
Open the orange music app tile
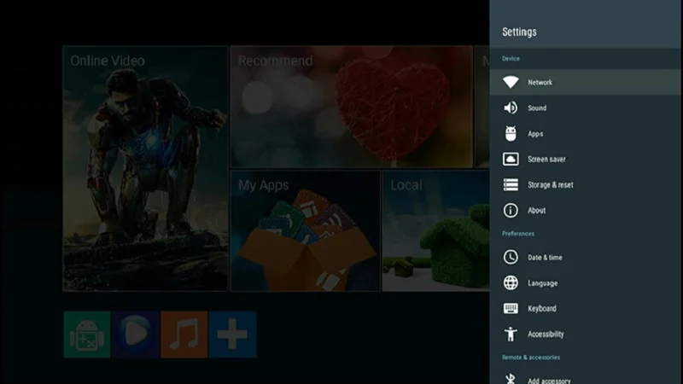(x=184, y=335)
